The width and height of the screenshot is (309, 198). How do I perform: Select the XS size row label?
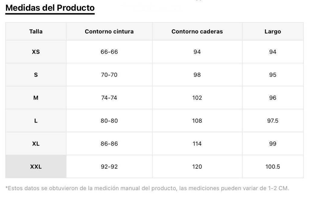pos(36,52)
